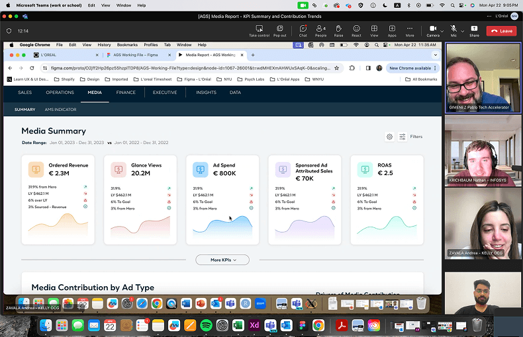Click the € 2.3M Ordered Revenue value
523x337 pixels.
coord(59,173)
